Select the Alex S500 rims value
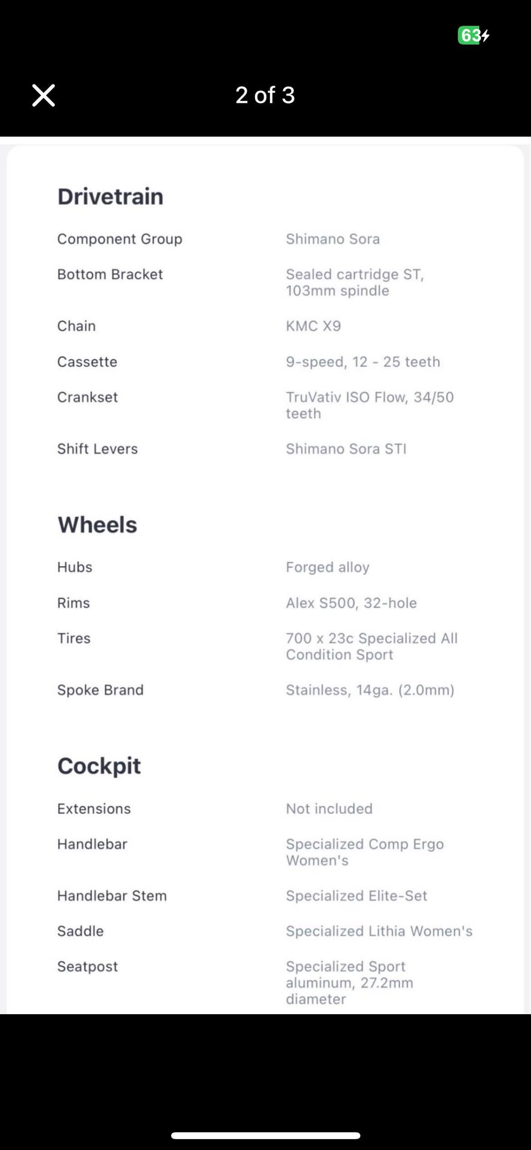This screenshot has height=1150, width=531. point(351,603)
